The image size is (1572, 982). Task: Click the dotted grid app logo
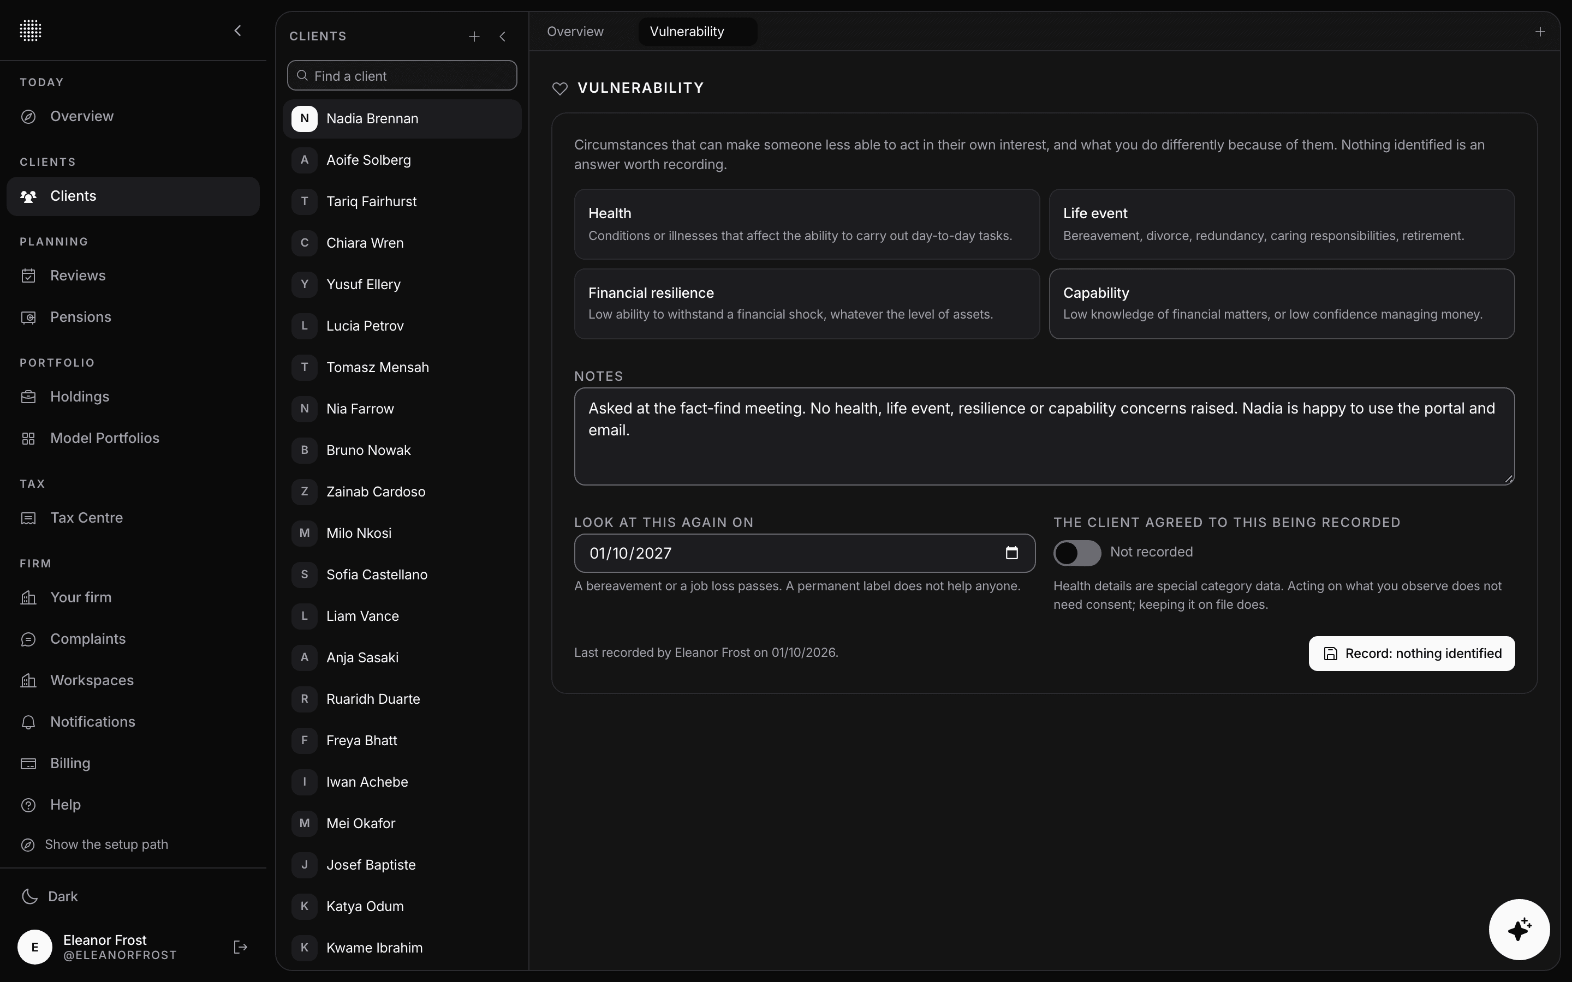[x=31, y=31]
